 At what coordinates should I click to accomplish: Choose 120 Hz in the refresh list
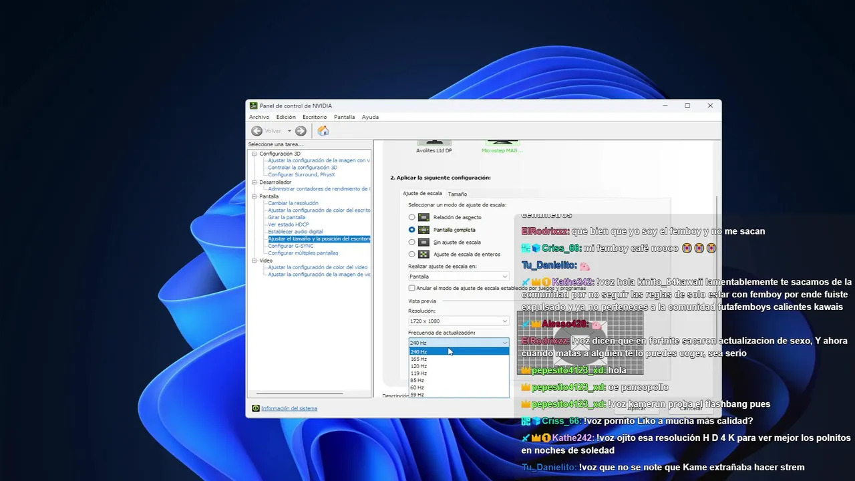[x=459, y=366]
